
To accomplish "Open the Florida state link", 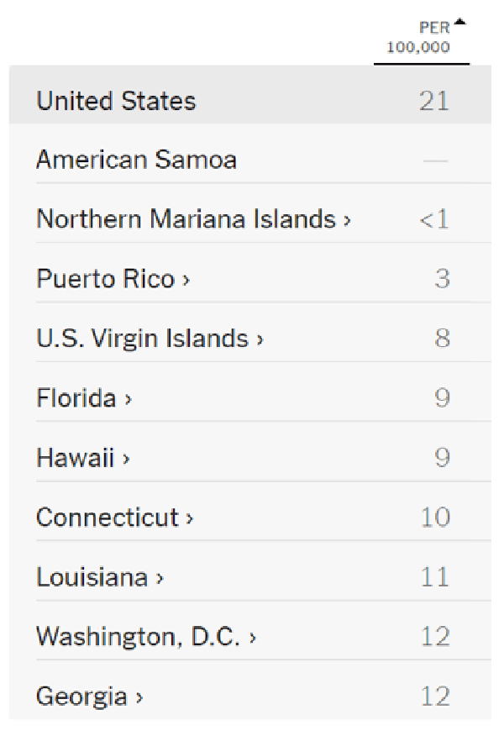I will click(x=76, y=398).
